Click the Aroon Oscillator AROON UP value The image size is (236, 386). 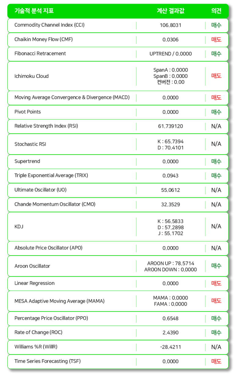(x=170, y=263)
